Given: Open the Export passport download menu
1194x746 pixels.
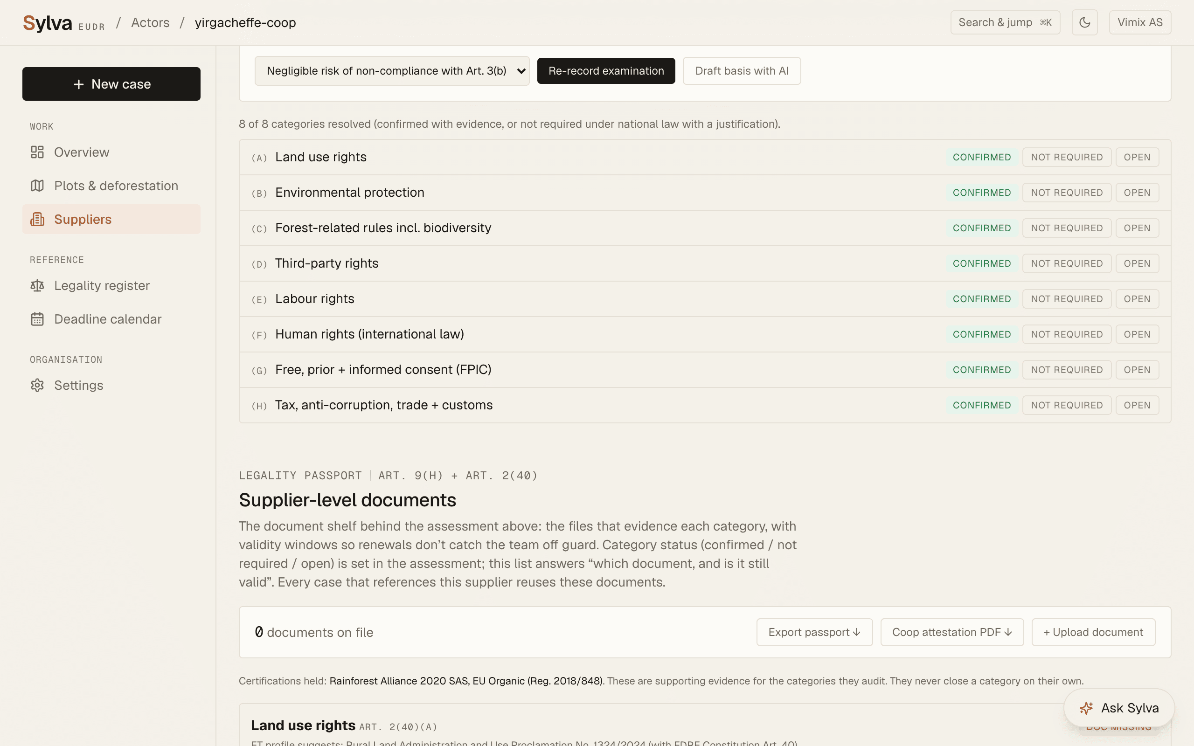Looking at the screenshot, I should pyautogui.click(x=814, y=632).
